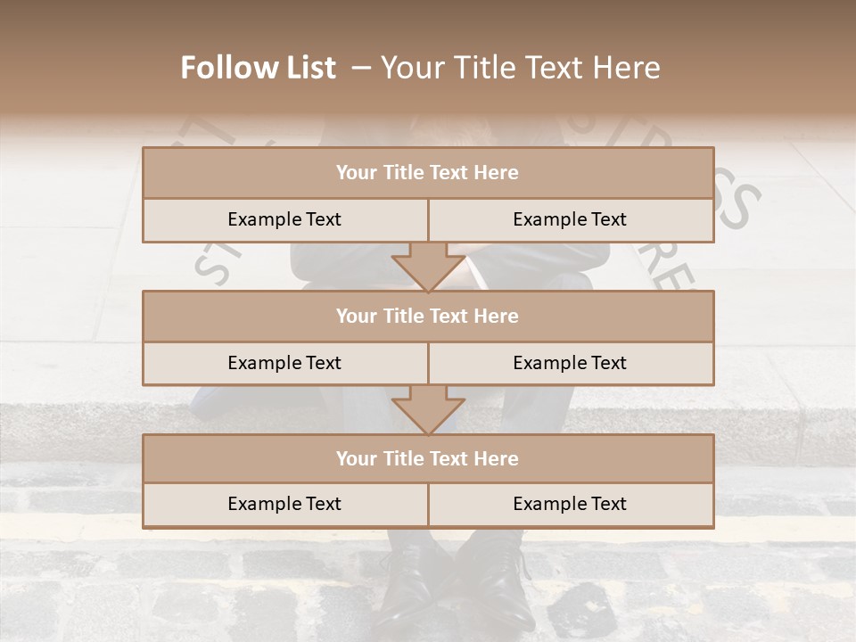Image resolution: width=856 pixels, height=642 pixels.
Task: Click right Example Text cell in first block
Action: [570, 219]
